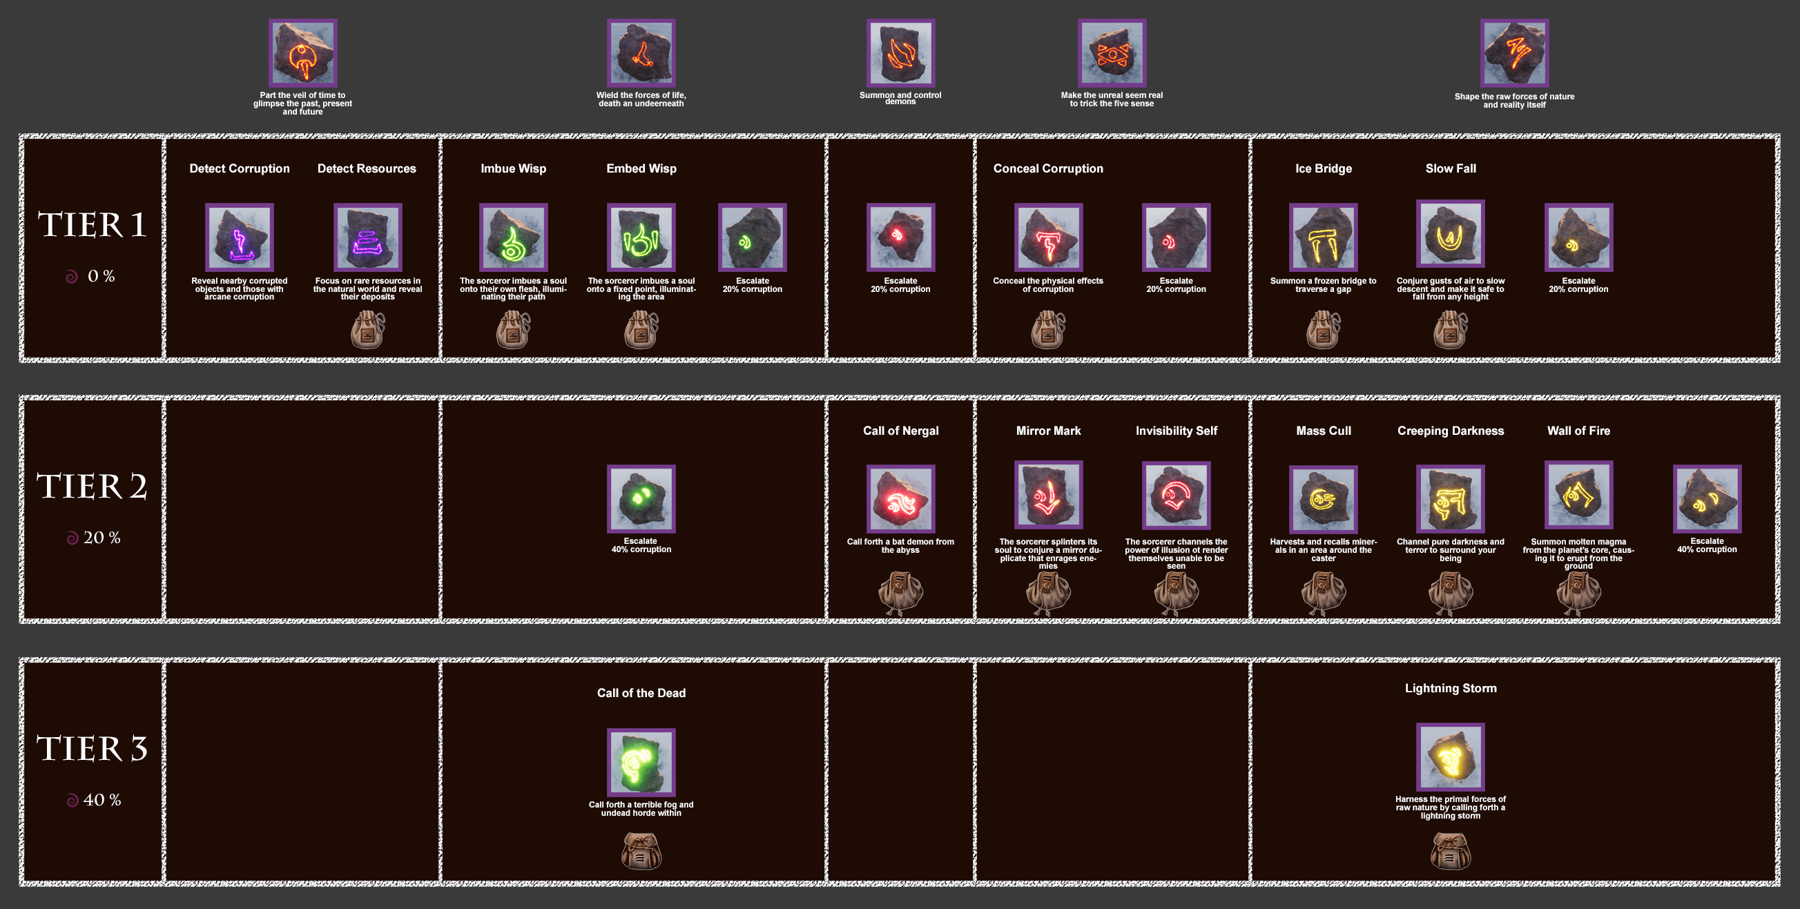Choose the Ice Bridge spell icon
This screenshot has width=1800, height=909.
pos(1323,237)
